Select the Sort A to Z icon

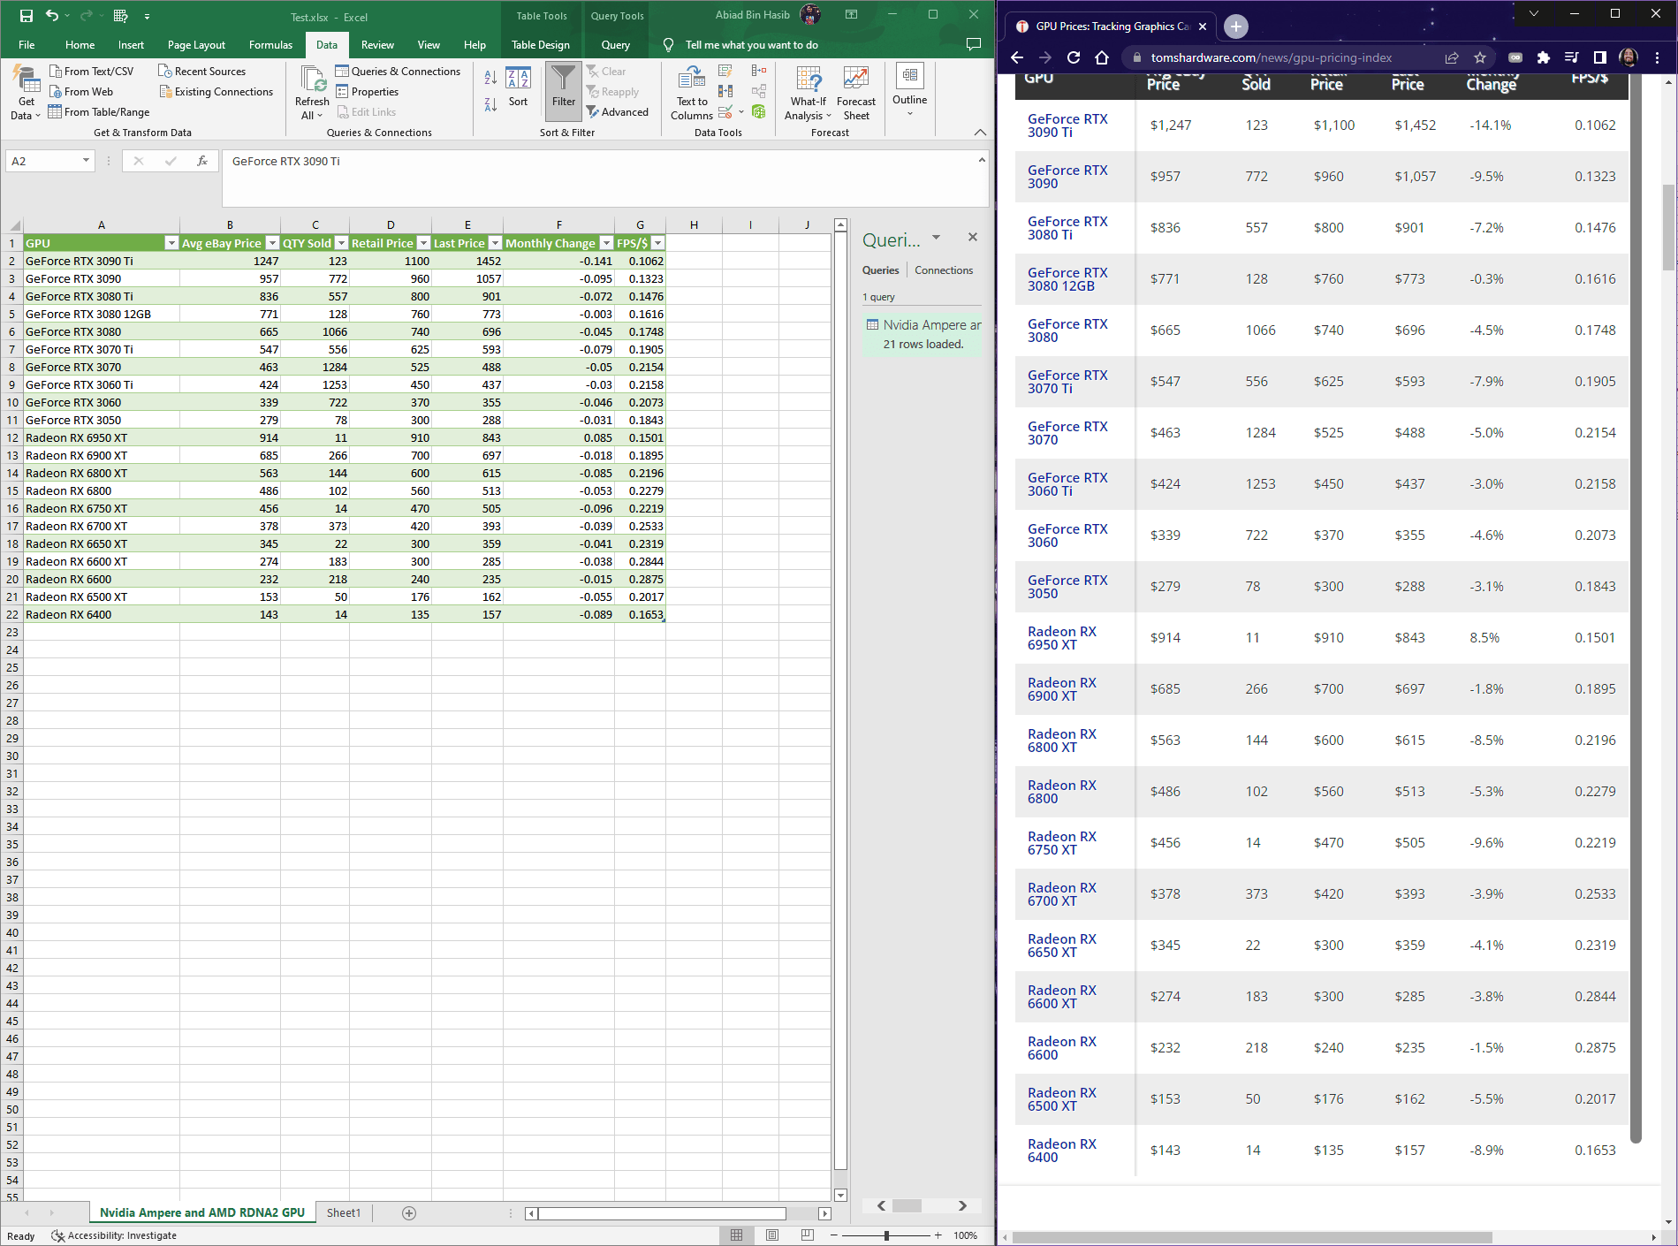click(x=490, y=78)
